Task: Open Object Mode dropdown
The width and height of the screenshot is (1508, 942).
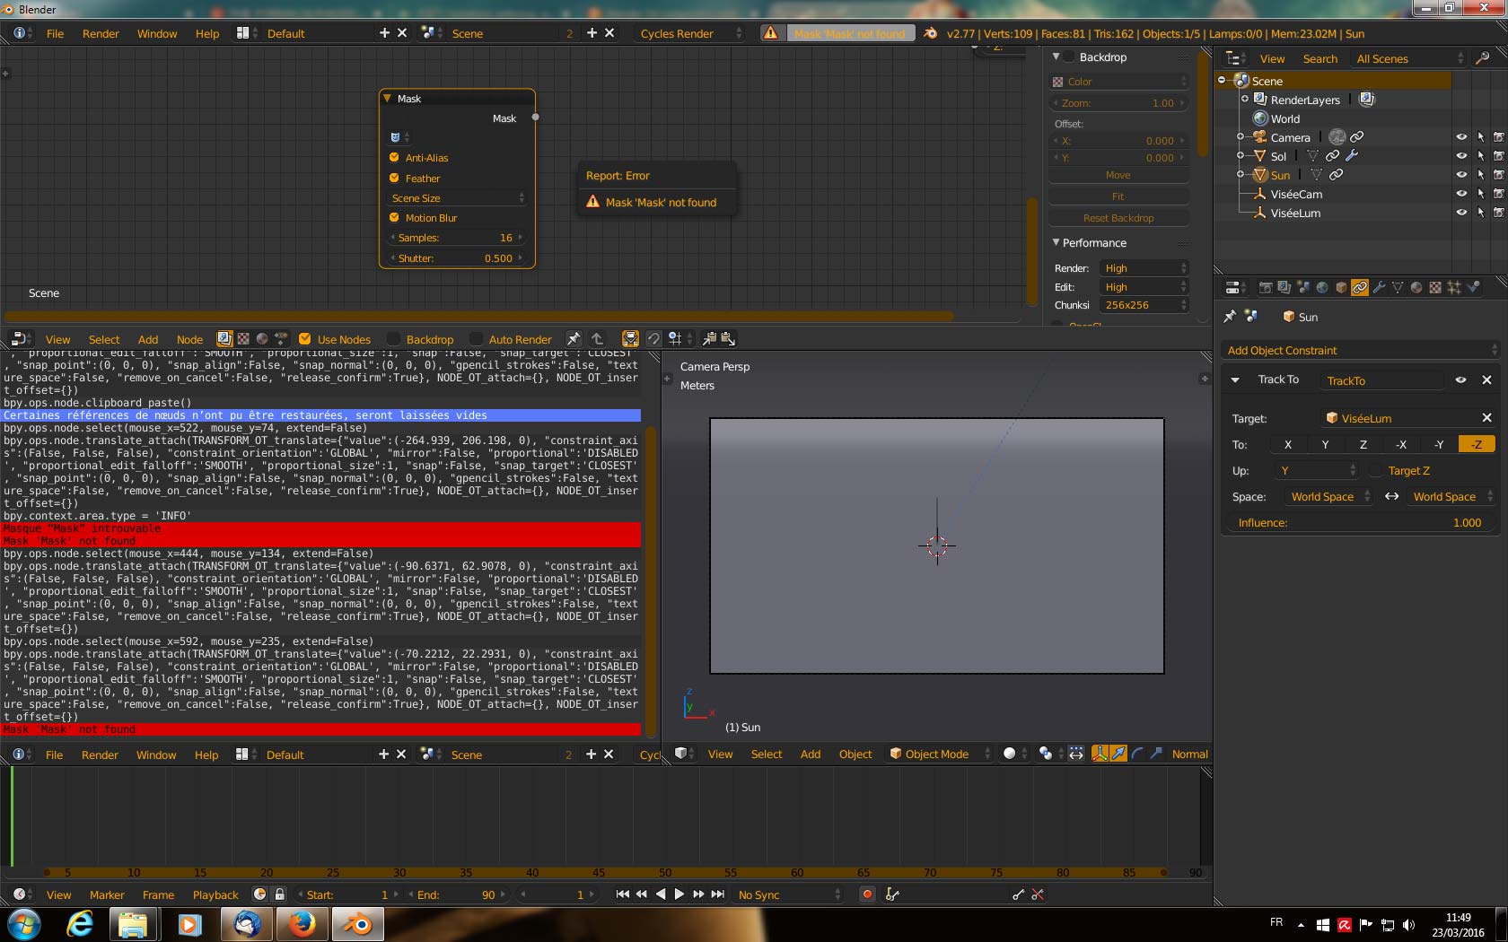Action: [x=940, y=754]
